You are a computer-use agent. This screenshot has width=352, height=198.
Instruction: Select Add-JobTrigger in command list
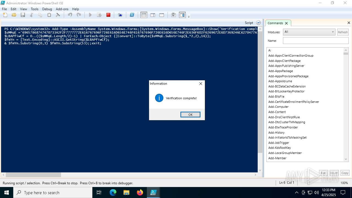pos(279,143)
